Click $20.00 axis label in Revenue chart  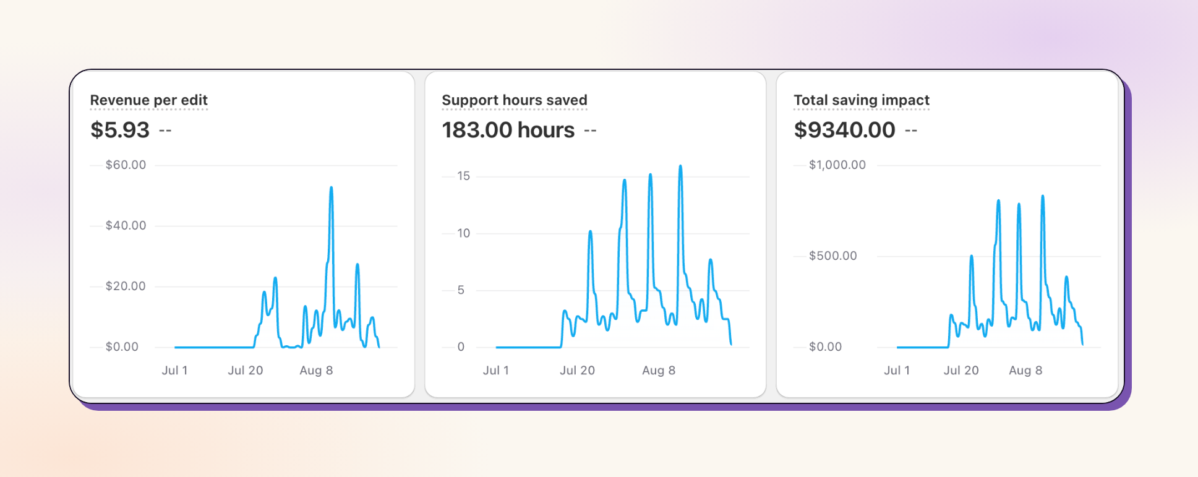[x=126, y=286]
